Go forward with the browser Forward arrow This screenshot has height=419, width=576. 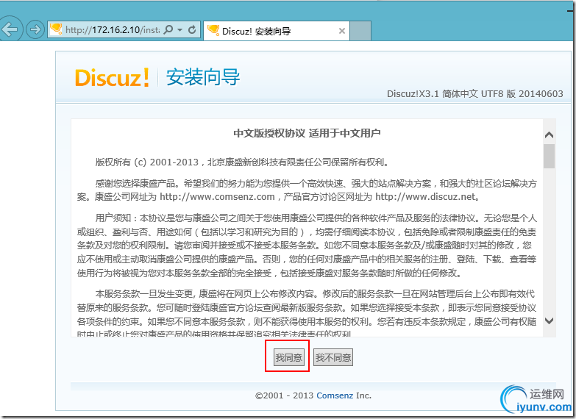point(35,29)
